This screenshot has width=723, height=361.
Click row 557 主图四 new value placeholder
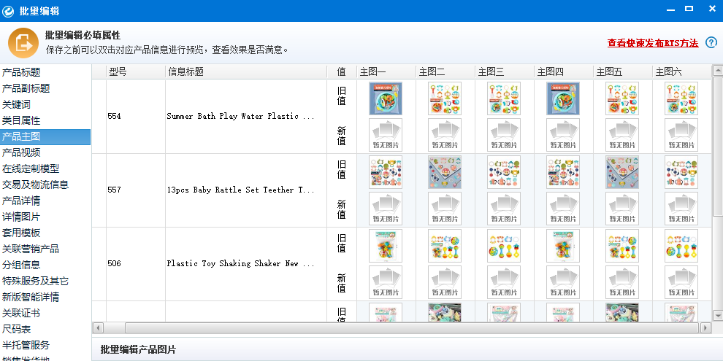(x=563, y=209)
